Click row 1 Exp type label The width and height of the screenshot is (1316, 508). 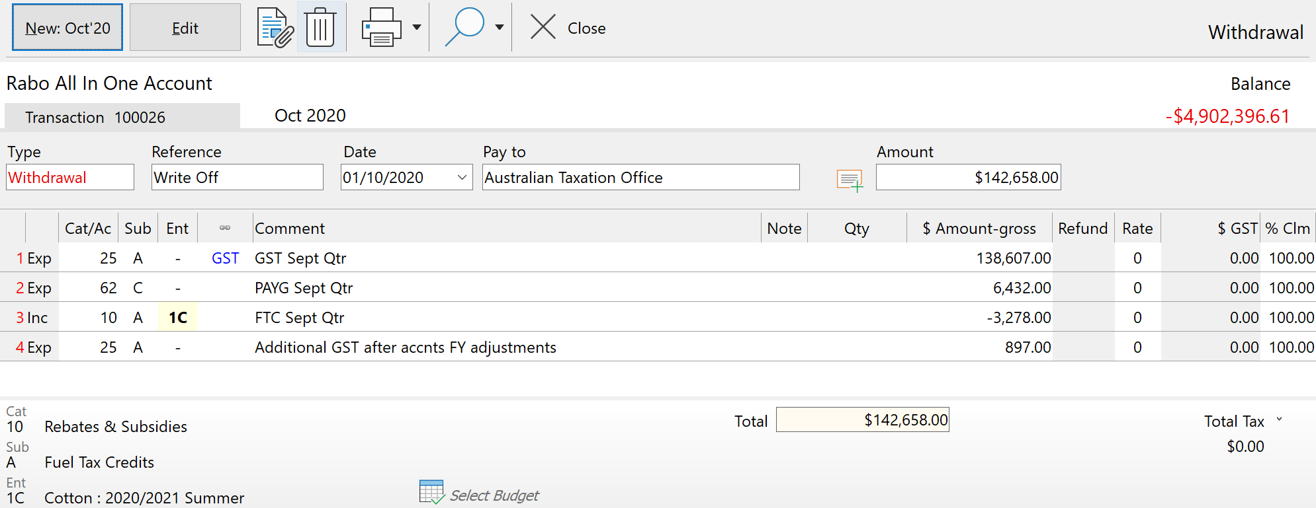click(x=39, y=258)
